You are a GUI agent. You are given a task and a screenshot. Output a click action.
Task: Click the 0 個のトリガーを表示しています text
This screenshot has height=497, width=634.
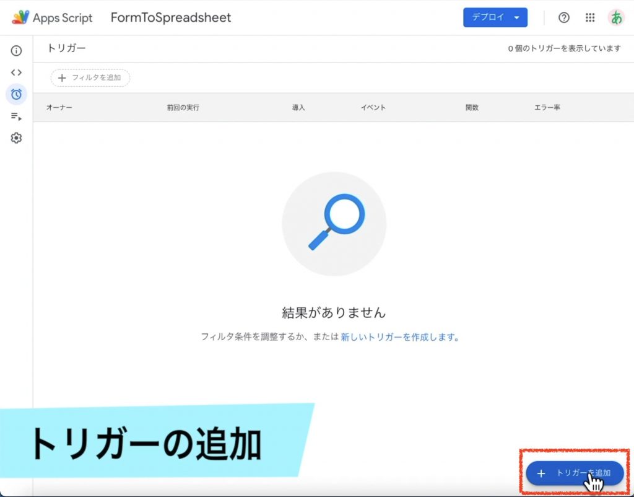point(565,48)
